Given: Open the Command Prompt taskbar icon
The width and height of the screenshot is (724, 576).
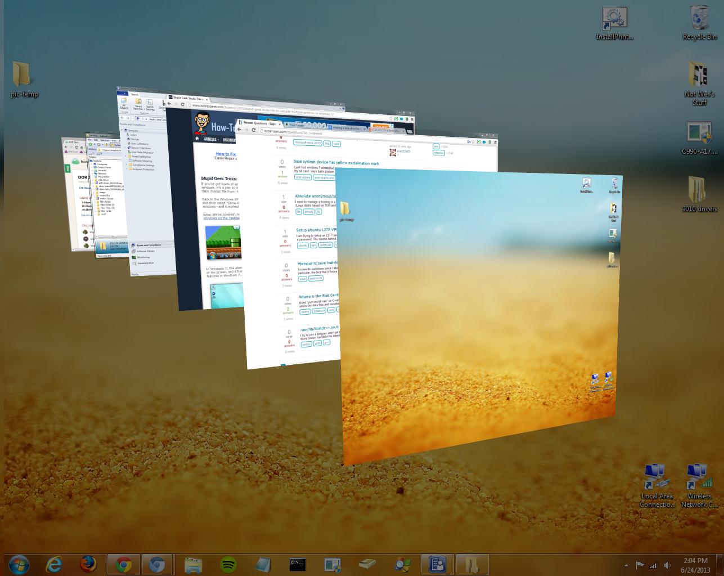Looking at the screenshot, I should click(x=297, y=564).
